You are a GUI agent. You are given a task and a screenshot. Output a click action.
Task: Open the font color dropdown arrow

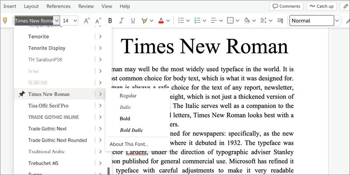tap(168, 21)
